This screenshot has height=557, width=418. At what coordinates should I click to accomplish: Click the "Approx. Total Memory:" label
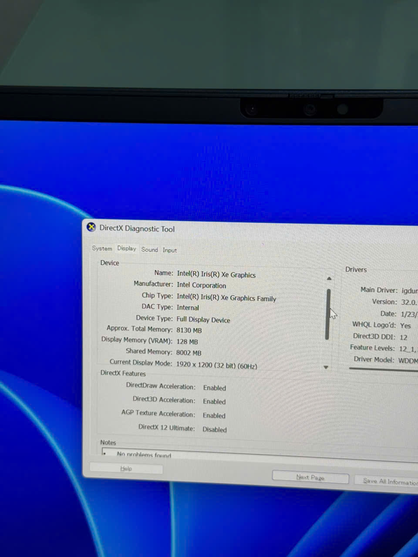pyautogui.click(x=139, y=329)
